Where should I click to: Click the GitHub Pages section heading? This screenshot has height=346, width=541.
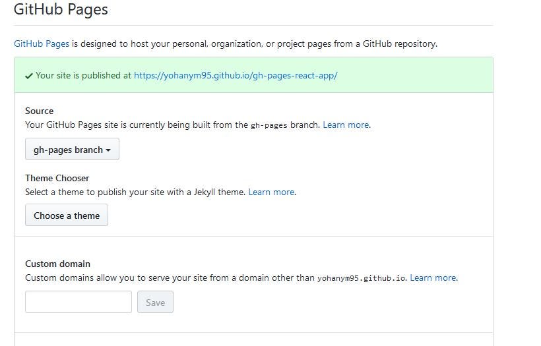coord(61,9)
